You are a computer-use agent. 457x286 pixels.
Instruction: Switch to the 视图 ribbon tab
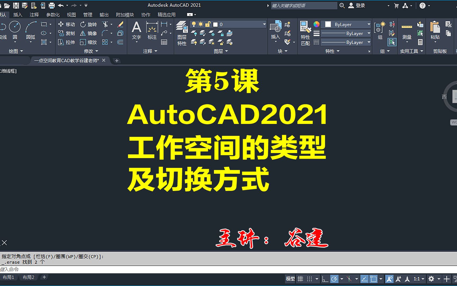71,15
